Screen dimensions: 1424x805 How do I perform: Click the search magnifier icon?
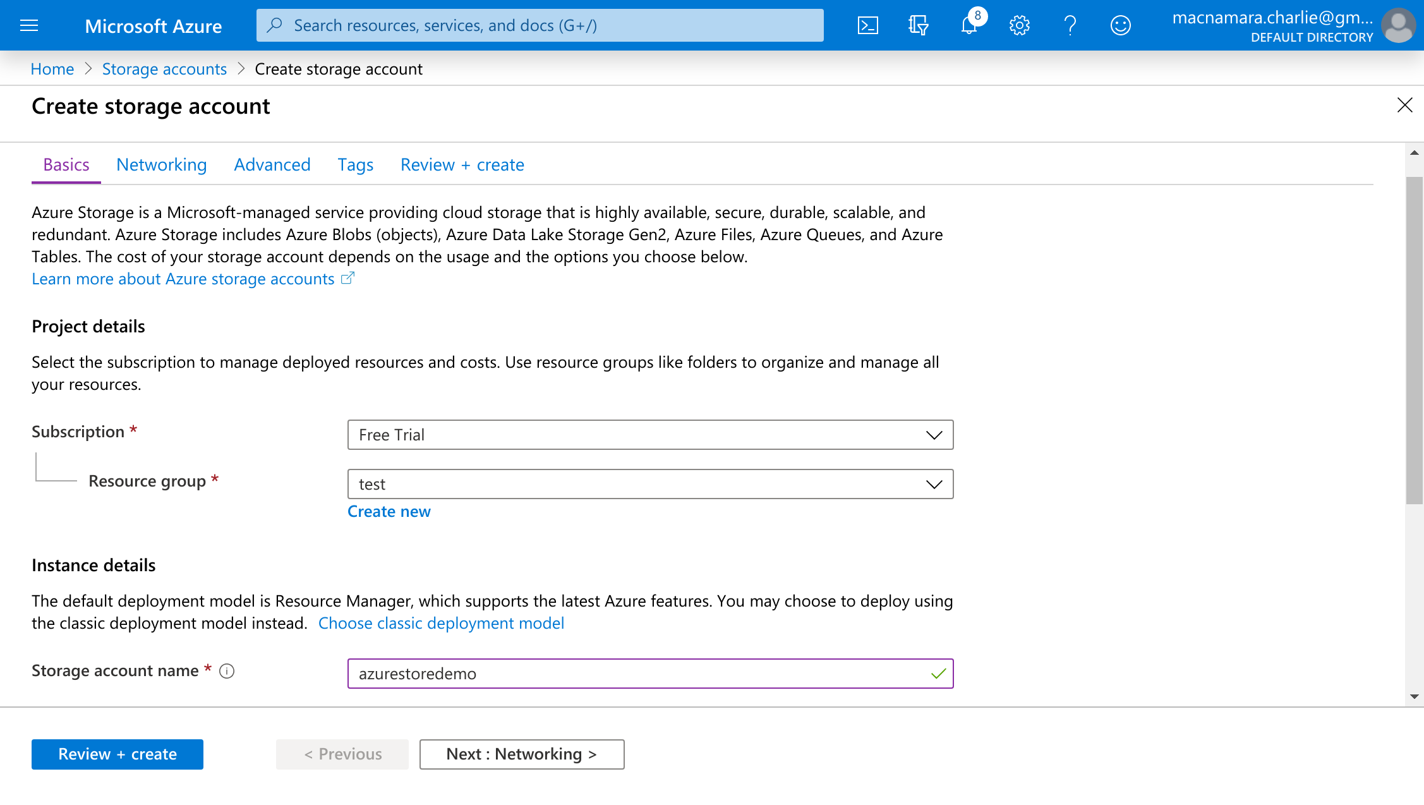274,25
